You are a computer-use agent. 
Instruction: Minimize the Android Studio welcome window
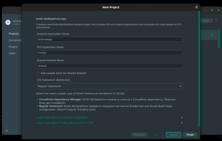(x=205, y=10)
